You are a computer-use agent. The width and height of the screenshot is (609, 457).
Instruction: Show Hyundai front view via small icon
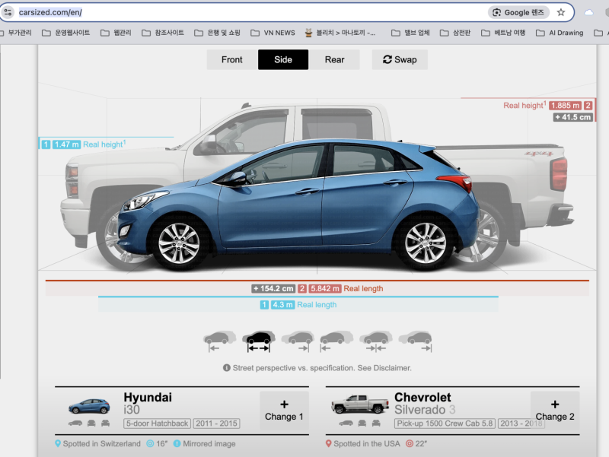(x=91, y=424)
